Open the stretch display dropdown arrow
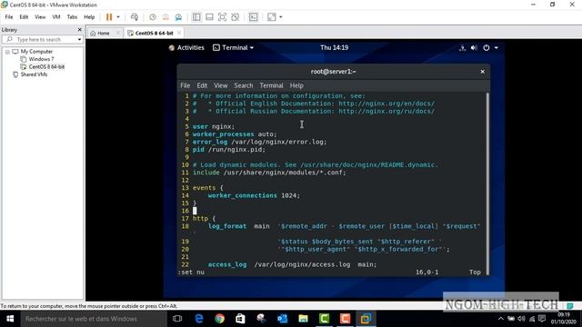Screen dimensions: 582x327 click(281, 17)
